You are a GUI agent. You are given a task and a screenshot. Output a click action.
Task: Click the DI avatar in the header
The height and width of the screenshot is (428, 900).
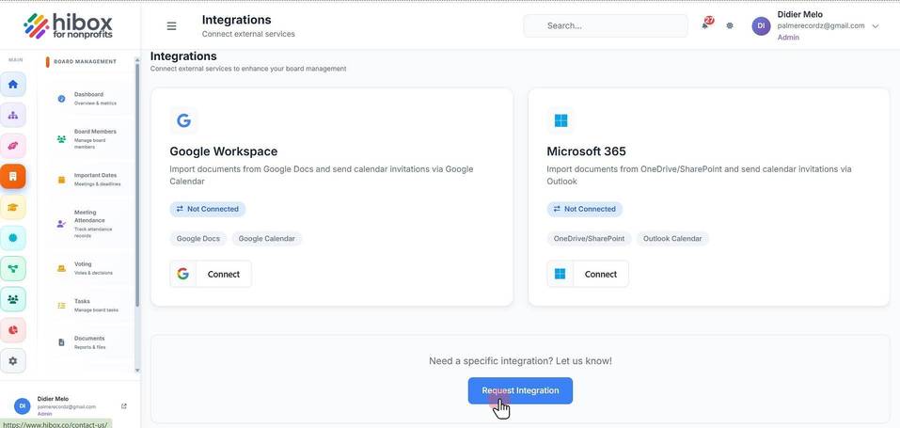(x=761, y=25)
